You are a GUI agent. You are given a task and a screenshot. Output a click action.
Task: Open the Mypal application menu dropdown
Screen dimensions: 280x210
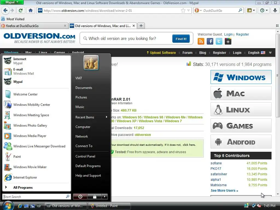[12, 2]
